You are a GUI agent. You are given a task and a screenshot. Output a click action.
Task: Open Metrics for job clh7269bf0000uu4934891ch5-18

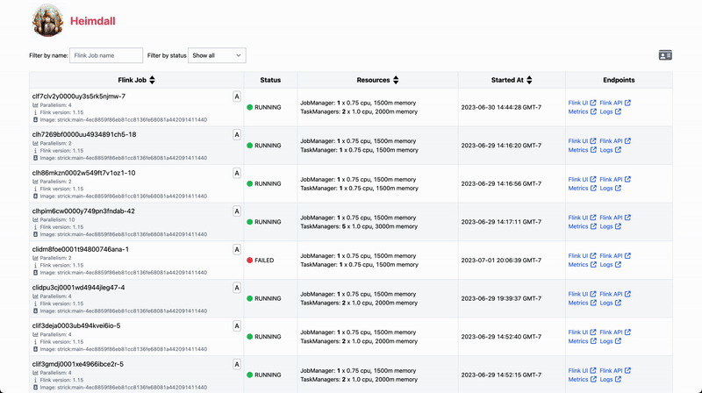pos(582,150)
